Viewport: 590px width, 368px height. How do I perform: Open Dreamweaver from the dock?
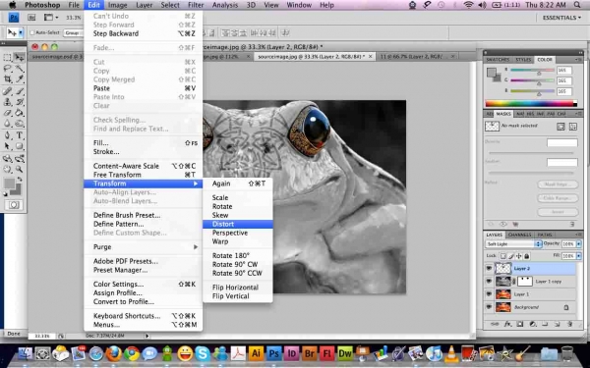(345, 353)
